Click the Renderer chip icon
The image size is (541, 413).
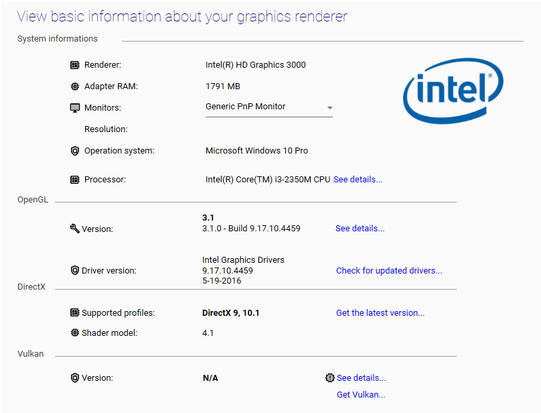click(x=75, y=65)
